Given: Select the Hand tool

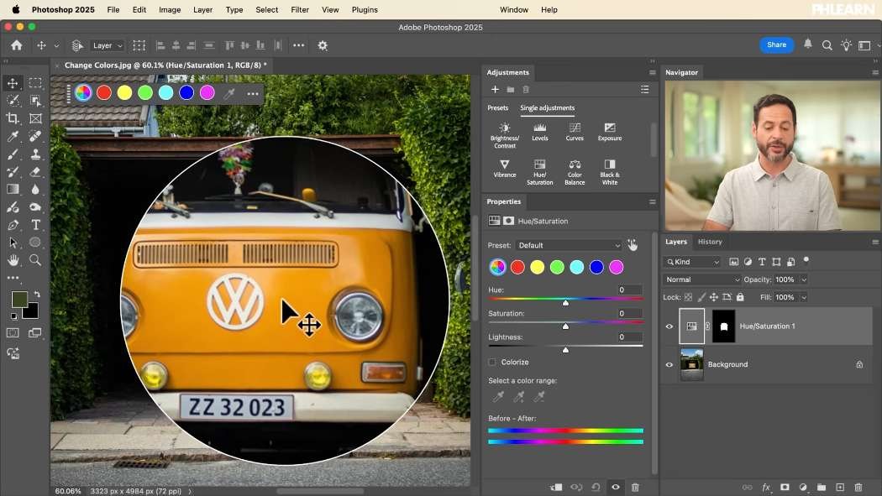Looking at the screenshot, I should pyautogui.click(x=13, y=260).
